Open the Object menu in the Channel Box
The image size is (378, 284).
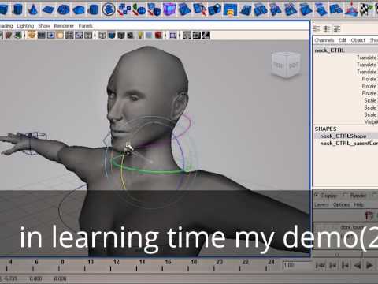pos(358,40)
